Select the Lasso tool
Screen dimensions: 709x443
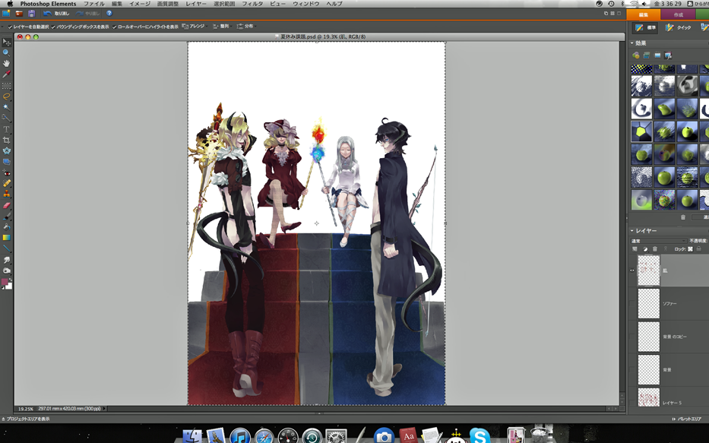coord(6,97)
